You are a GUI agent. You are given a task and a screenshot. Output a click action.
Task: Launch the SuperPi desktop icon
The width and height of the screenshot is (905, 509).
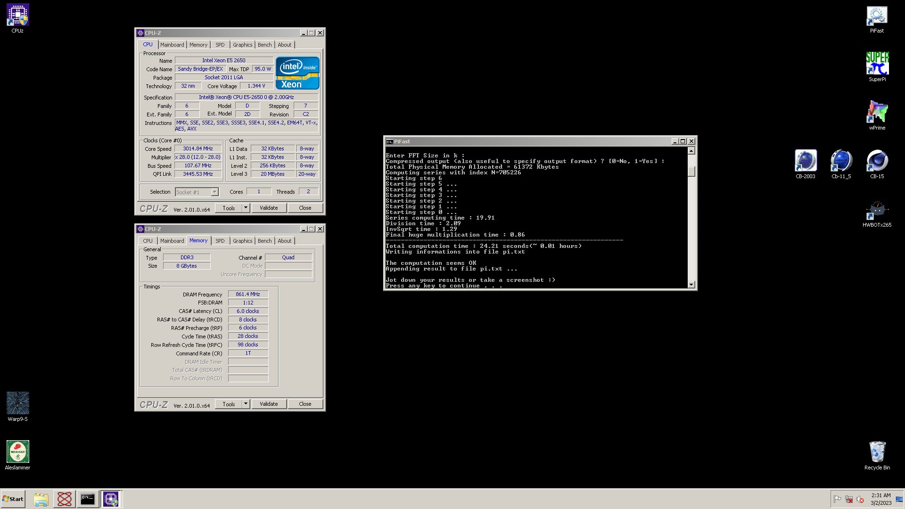click(x=877, y=67)
